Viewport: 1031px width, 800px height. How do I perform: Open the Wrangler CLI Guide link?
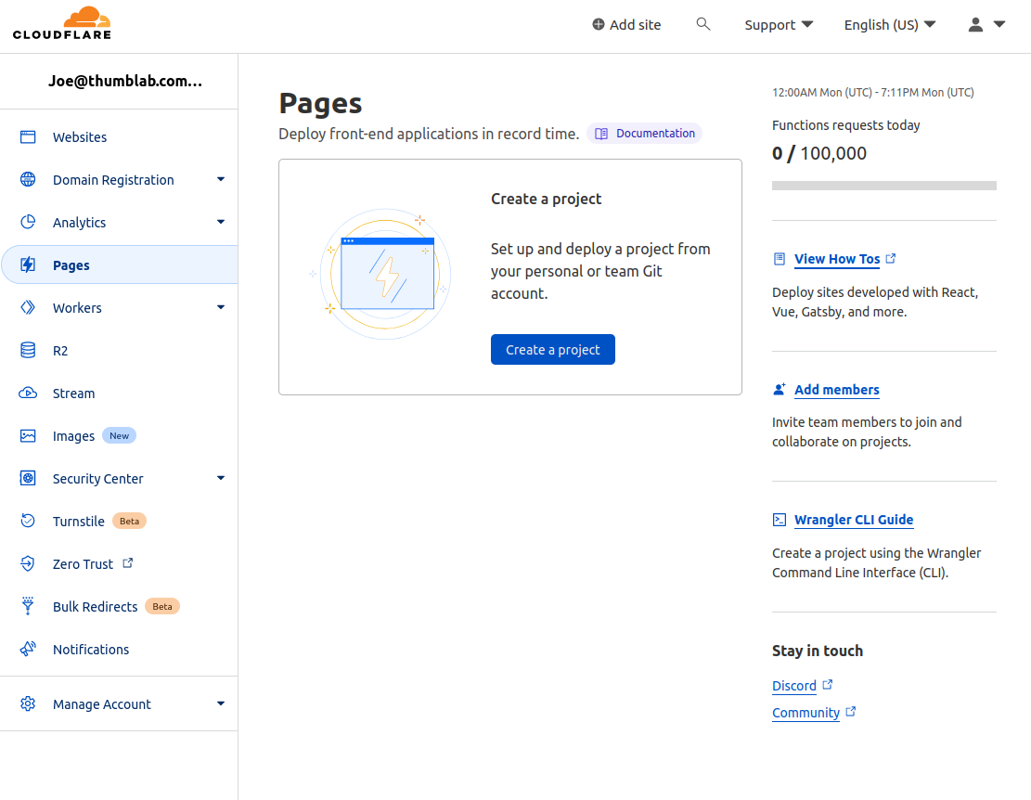click(x=854, y=520)
